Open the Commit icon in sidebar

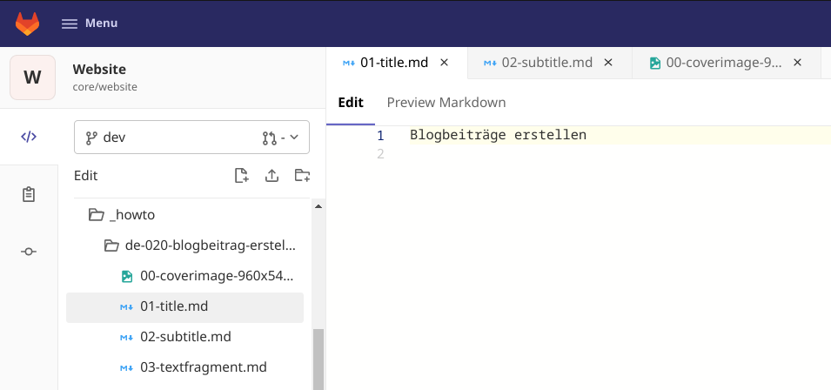coord(29,252)
